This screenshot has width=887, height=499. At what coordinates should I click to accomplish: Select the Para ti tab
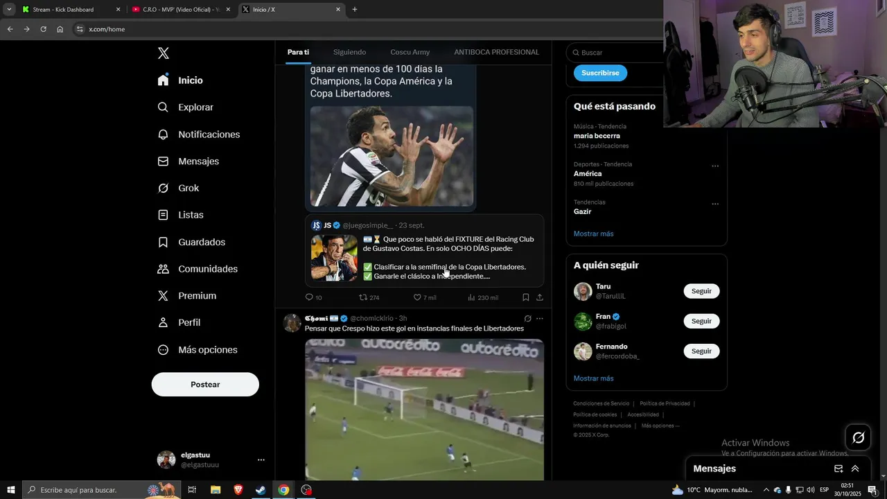point(298,52)
